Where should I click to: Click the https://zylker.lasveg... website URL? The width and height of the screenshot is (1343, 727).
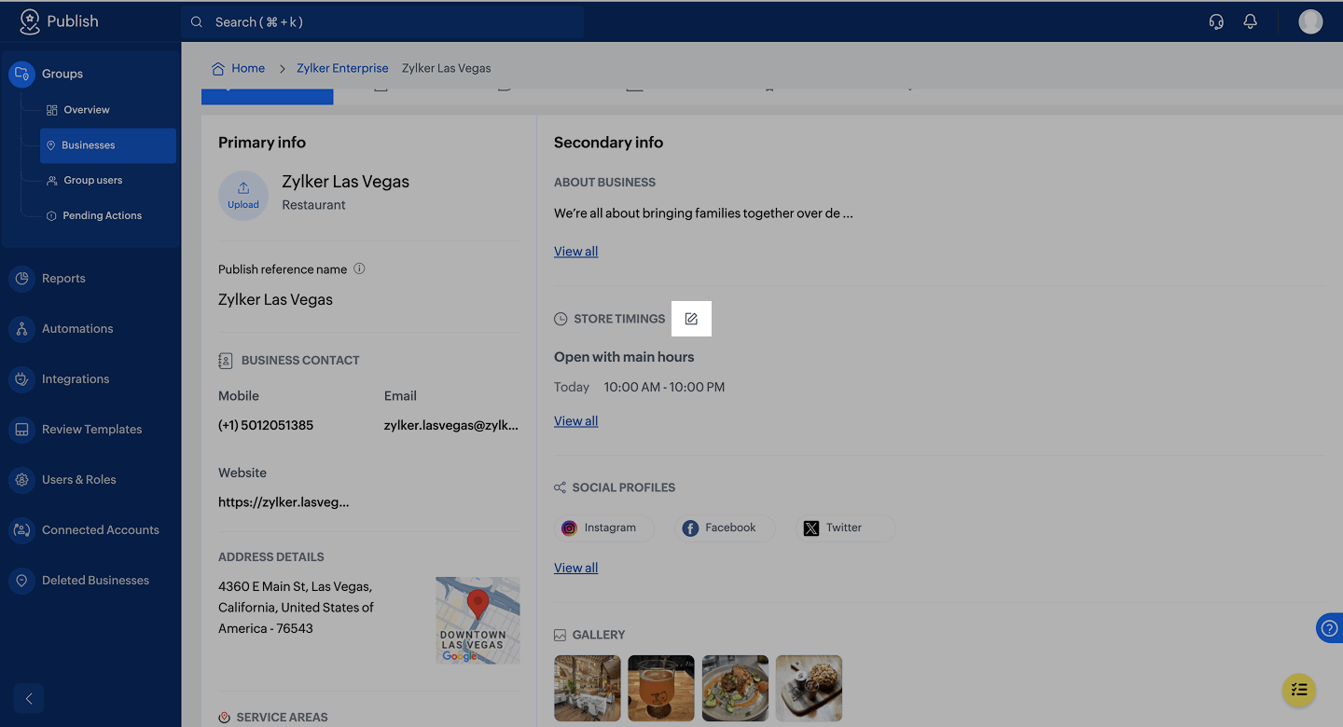[284, 502]
